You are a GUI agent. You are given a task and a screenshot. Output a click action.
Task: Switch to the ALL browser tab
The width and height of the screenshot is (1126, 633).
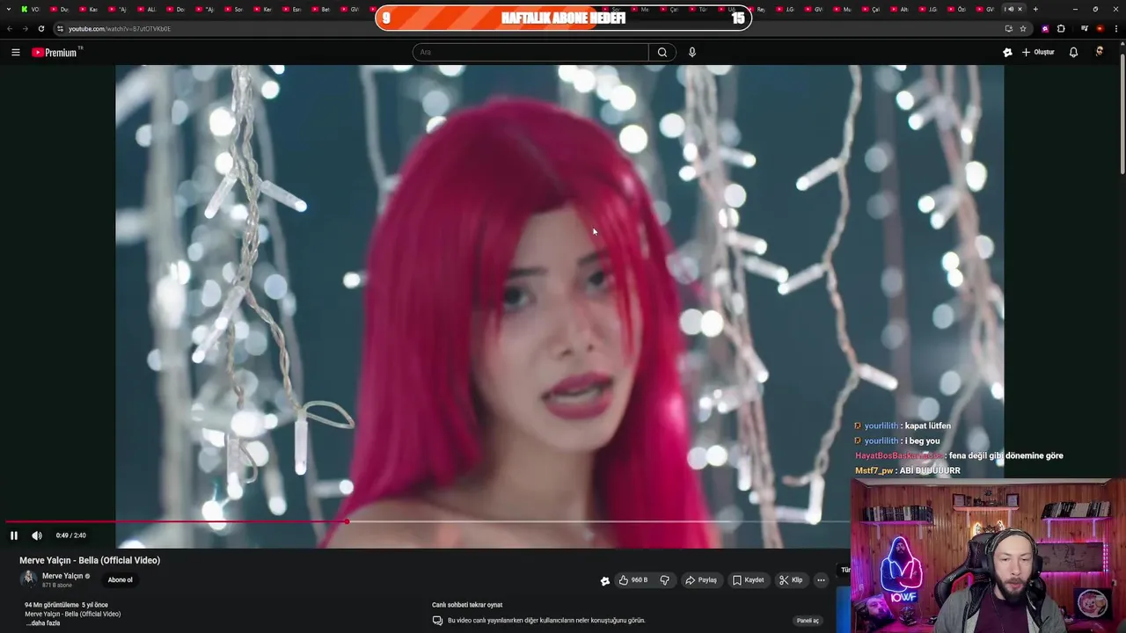147,10
